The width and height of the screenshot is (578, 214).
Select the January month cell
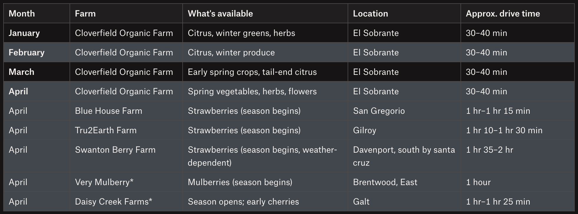click(37, 33)
